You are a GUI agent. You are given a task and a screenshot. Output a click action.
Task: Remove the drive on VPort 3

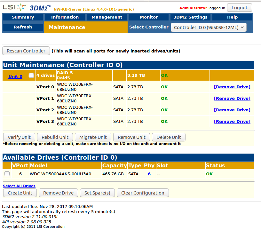point(232,121)
